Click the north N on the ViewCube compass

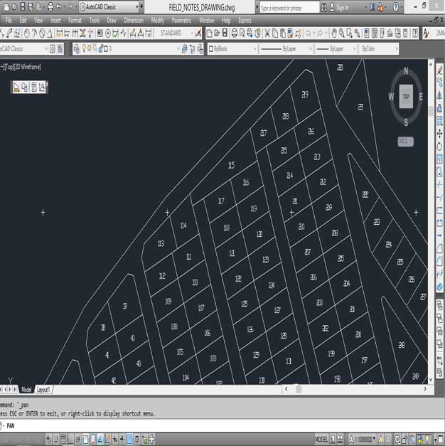(405, 71)
